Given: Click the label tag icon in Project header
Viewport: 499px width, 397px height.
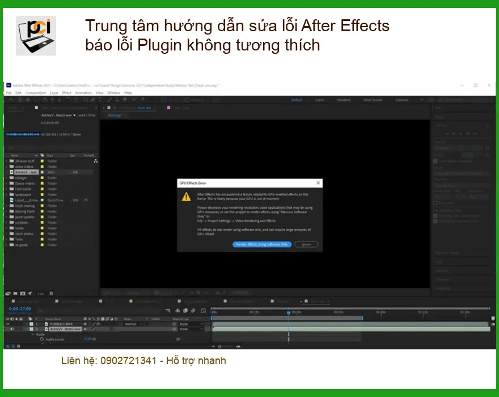Looking at the screenshot, I should [43, 155].
